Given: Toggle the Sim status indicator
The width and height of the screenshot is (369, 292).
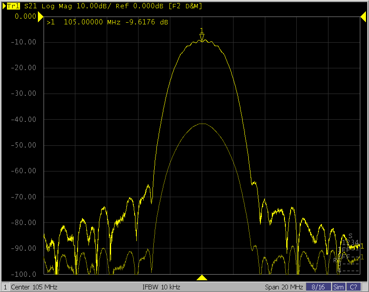Looking at the screenshot, I should point(339,287).
